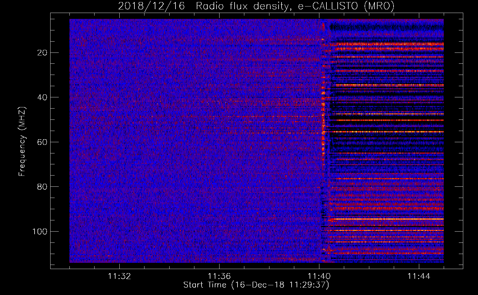
Task: Click the time tick label "11:40"
Action: pos(319,276)
